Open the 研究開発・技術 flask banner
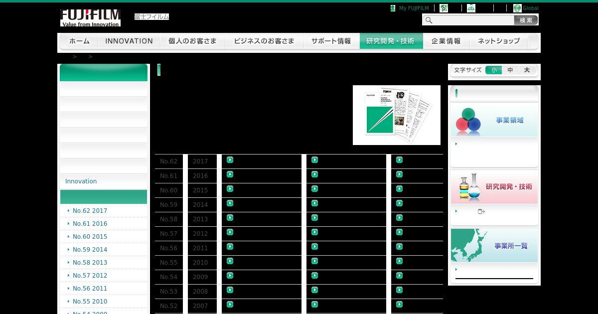Image resolution: width=598 pixels, height=314 pixels. (494, 187)
